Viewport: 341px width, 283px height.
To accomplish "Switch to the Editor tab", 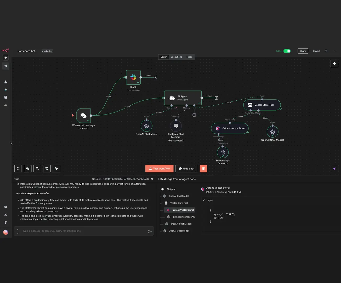I will pos(164,57).
